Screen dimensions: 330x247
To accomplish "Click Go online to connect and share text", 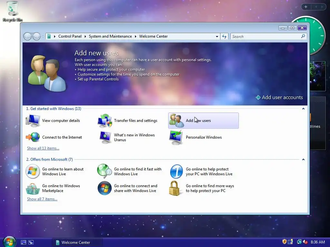I will [136, 188].
